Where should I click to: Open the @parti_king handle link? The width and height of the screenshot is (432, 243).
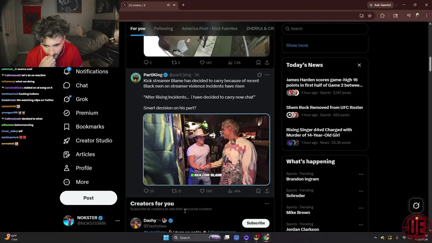tap(180, 75)
